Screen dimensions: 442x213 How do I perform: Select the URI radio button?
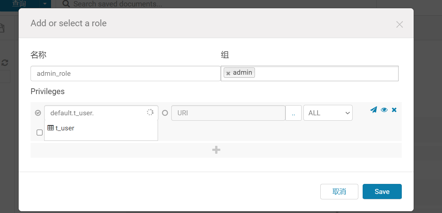click(x=165, y=113)
